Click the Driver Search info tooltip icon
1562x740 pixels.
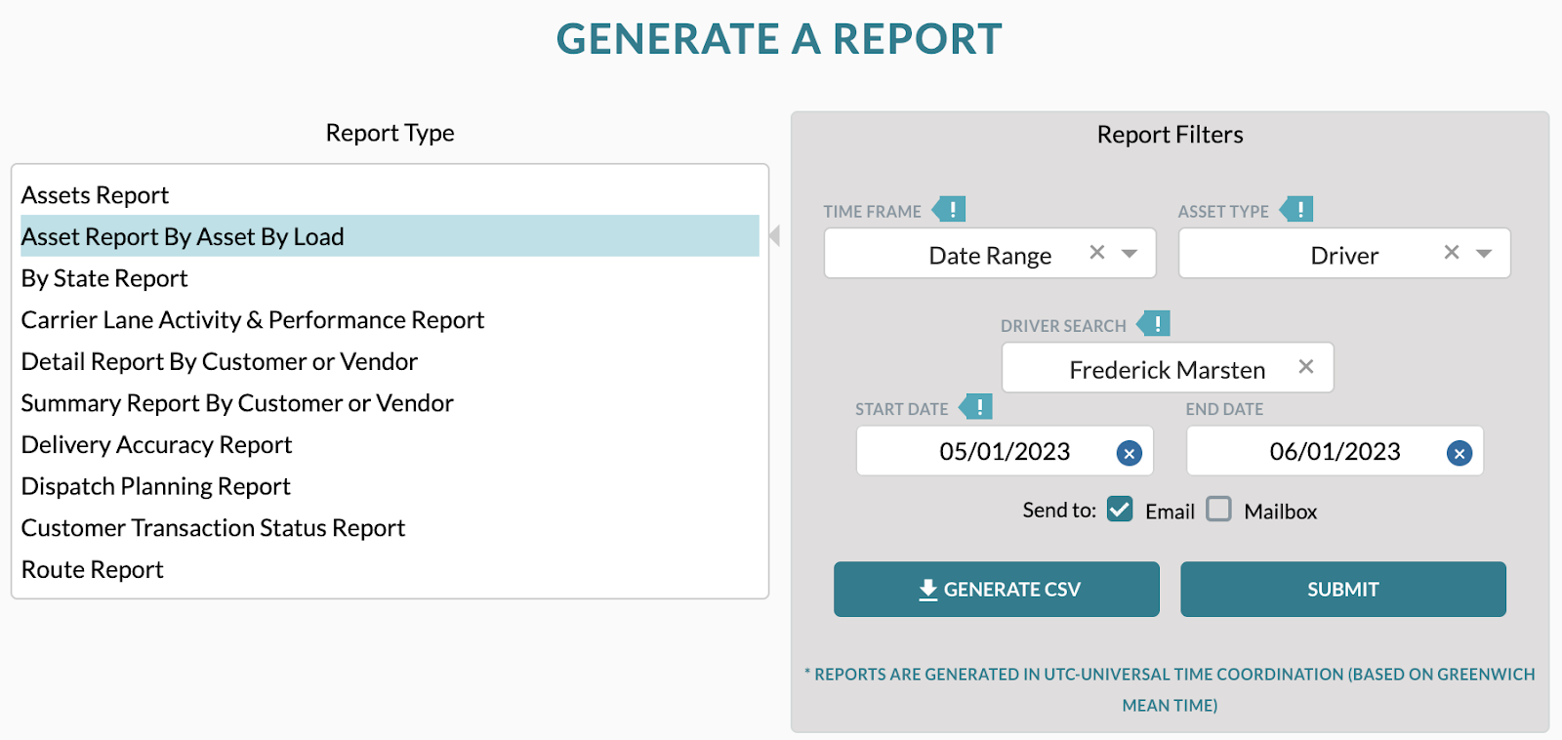click(x=1154, y=323)
